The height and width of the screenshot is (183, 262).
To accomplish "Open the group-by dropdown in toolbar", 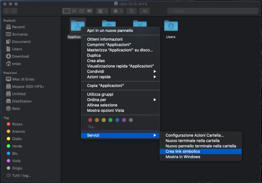I will 102,11.
